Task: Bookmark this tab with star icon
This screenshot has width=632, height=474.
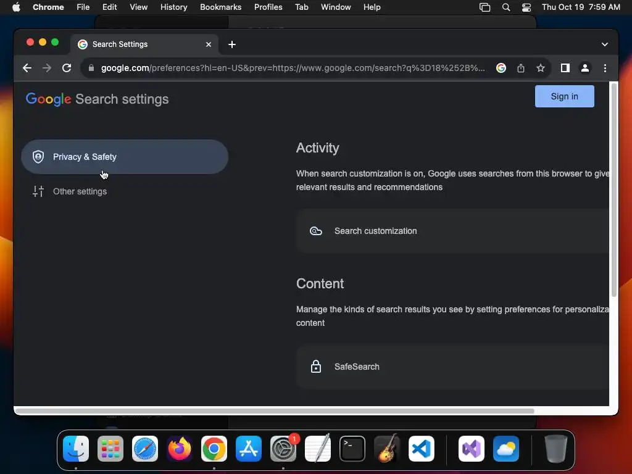Action: tap(541, 68)
